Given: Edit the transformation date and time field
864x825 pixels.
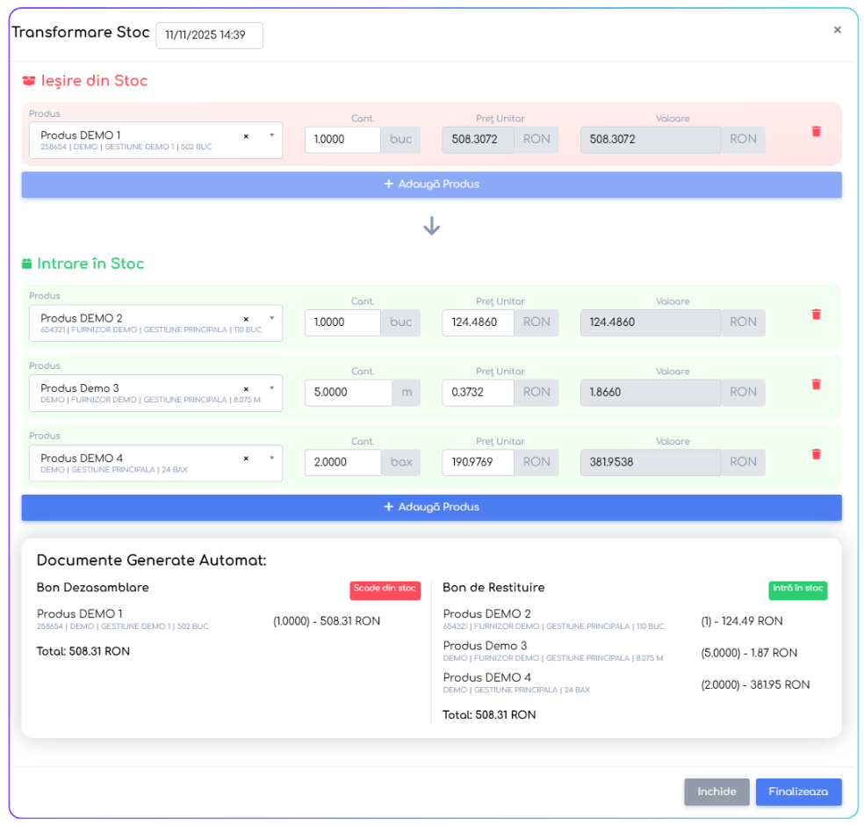Looking at the screenshot, I should (209, 36).
